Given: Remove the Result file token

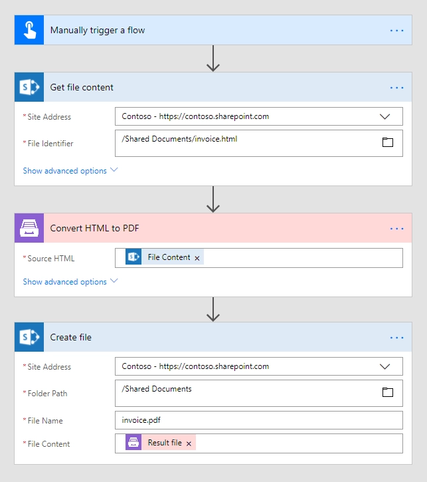Looking at the screenshot, I should point(189,443).
